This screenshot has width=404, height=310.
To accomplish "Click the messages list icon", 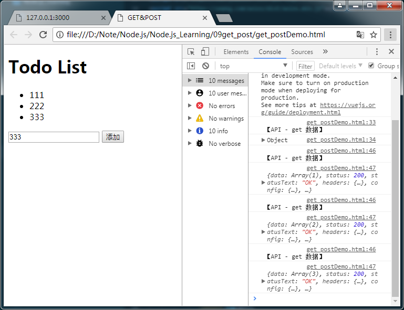I will [x=200, y=80].
